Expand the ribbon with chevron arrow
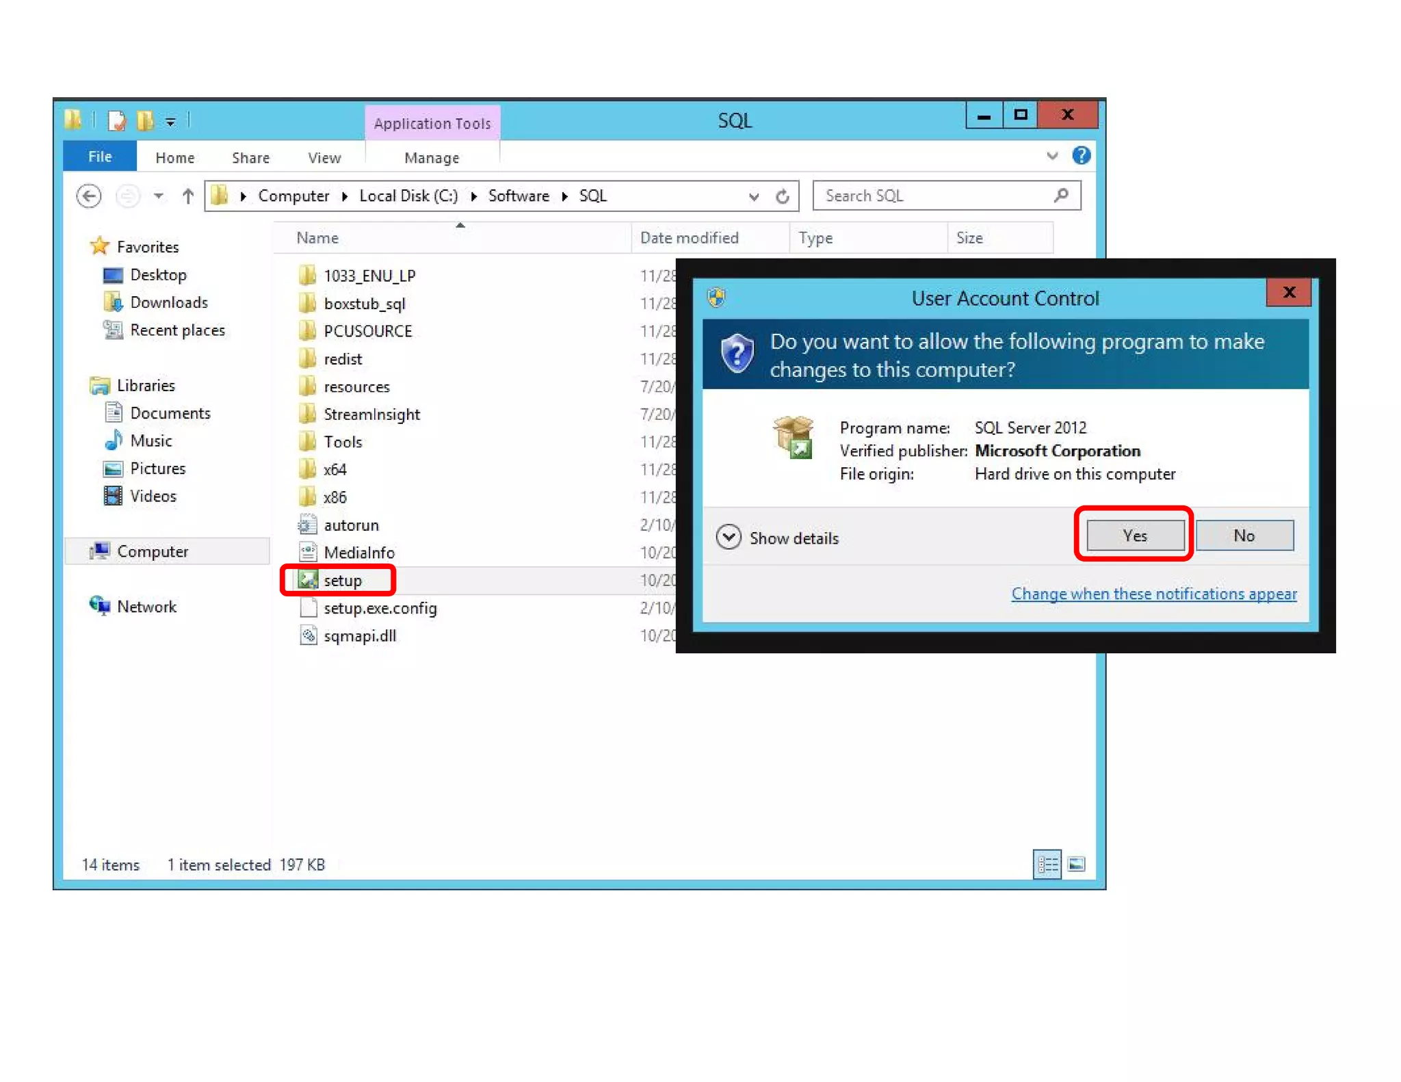The height and width of the screenshot is (1082, 1401). coord(1052,156)
